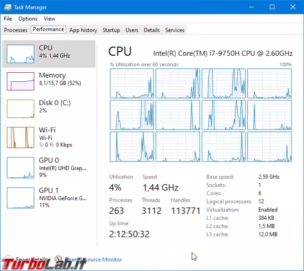Click the Task Manager title bar icon

click(8, 7)
